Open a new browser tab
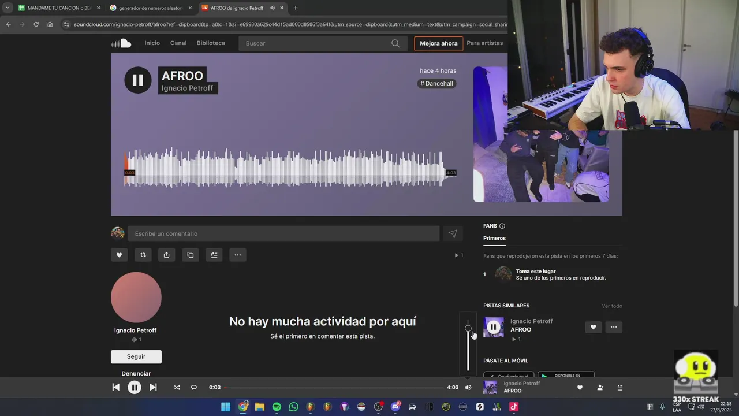The image size is (739, 416). (295, 8)
